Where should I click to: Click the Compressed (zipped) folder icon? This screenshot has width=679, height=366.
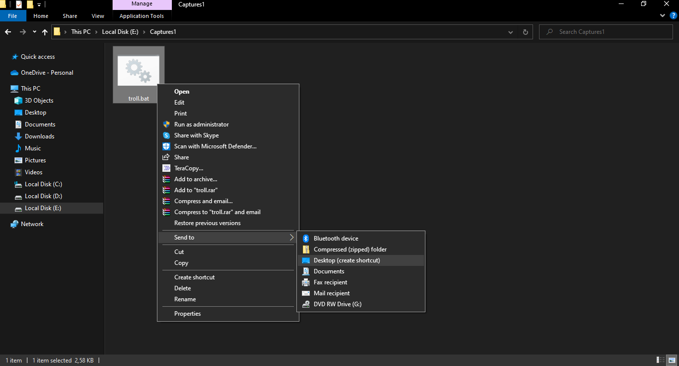[x=306, y=249]
